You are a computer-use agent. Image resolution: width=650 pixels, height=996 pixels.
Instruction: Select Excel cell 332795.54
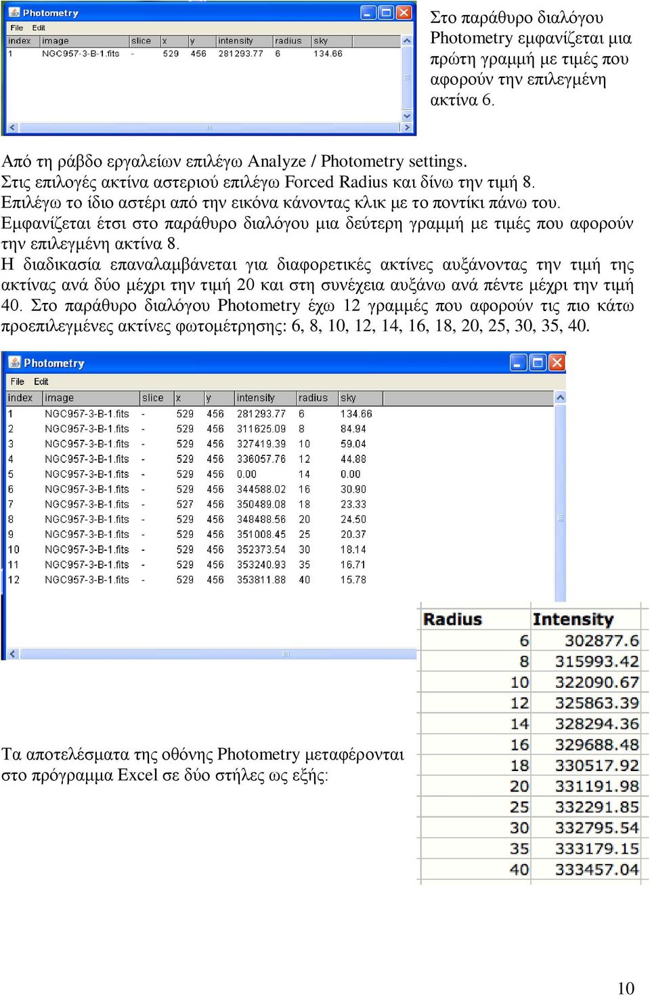click(586, 828)
